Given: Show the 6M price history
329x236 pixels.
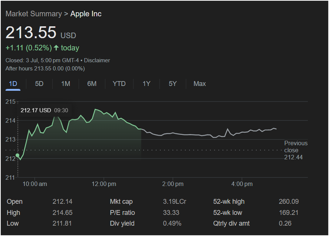Looking at the screenshot, I should [92, 84].
